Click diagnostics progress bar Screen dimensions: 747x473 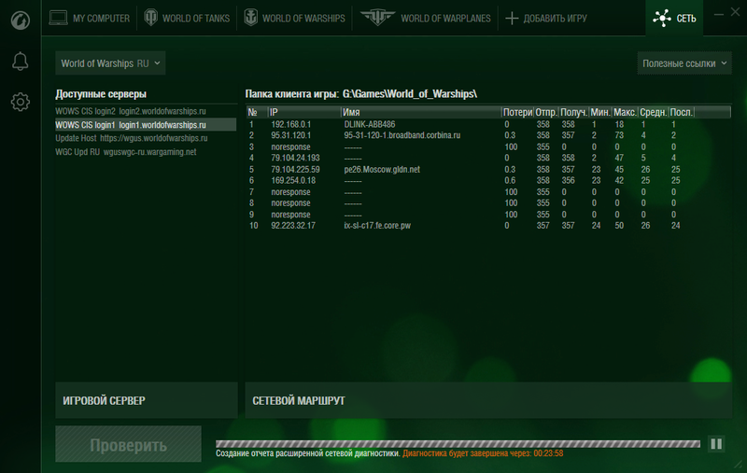[458, 444]
